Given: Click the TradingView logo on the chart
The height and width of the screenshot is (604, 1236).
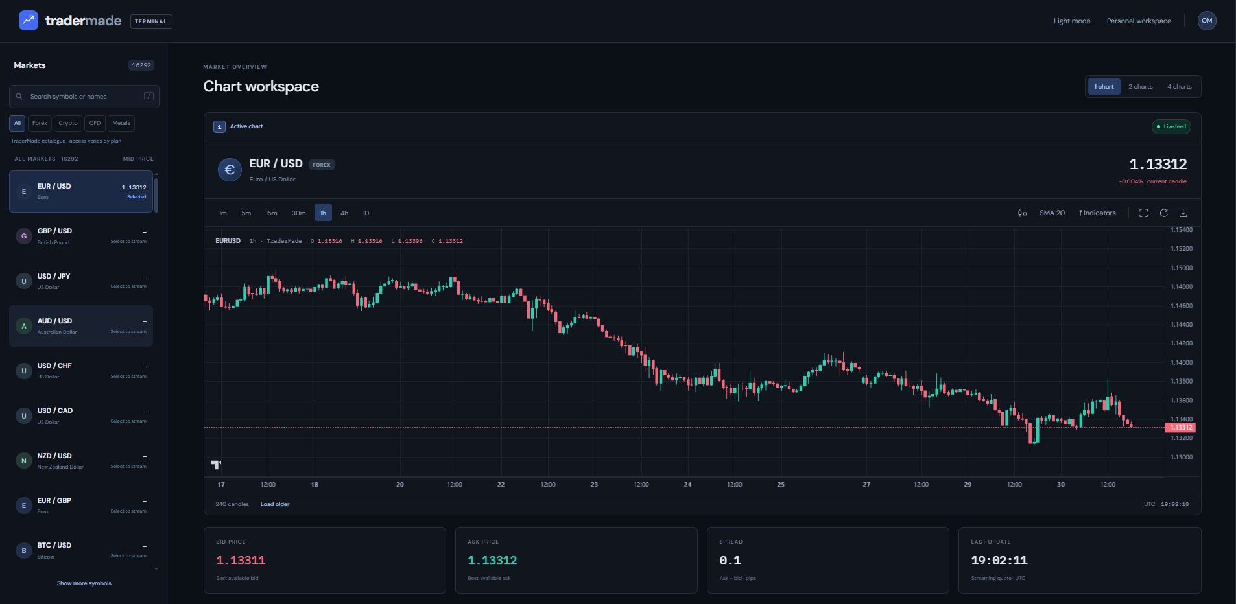Looking at the screenshot, I should [217, 464].
